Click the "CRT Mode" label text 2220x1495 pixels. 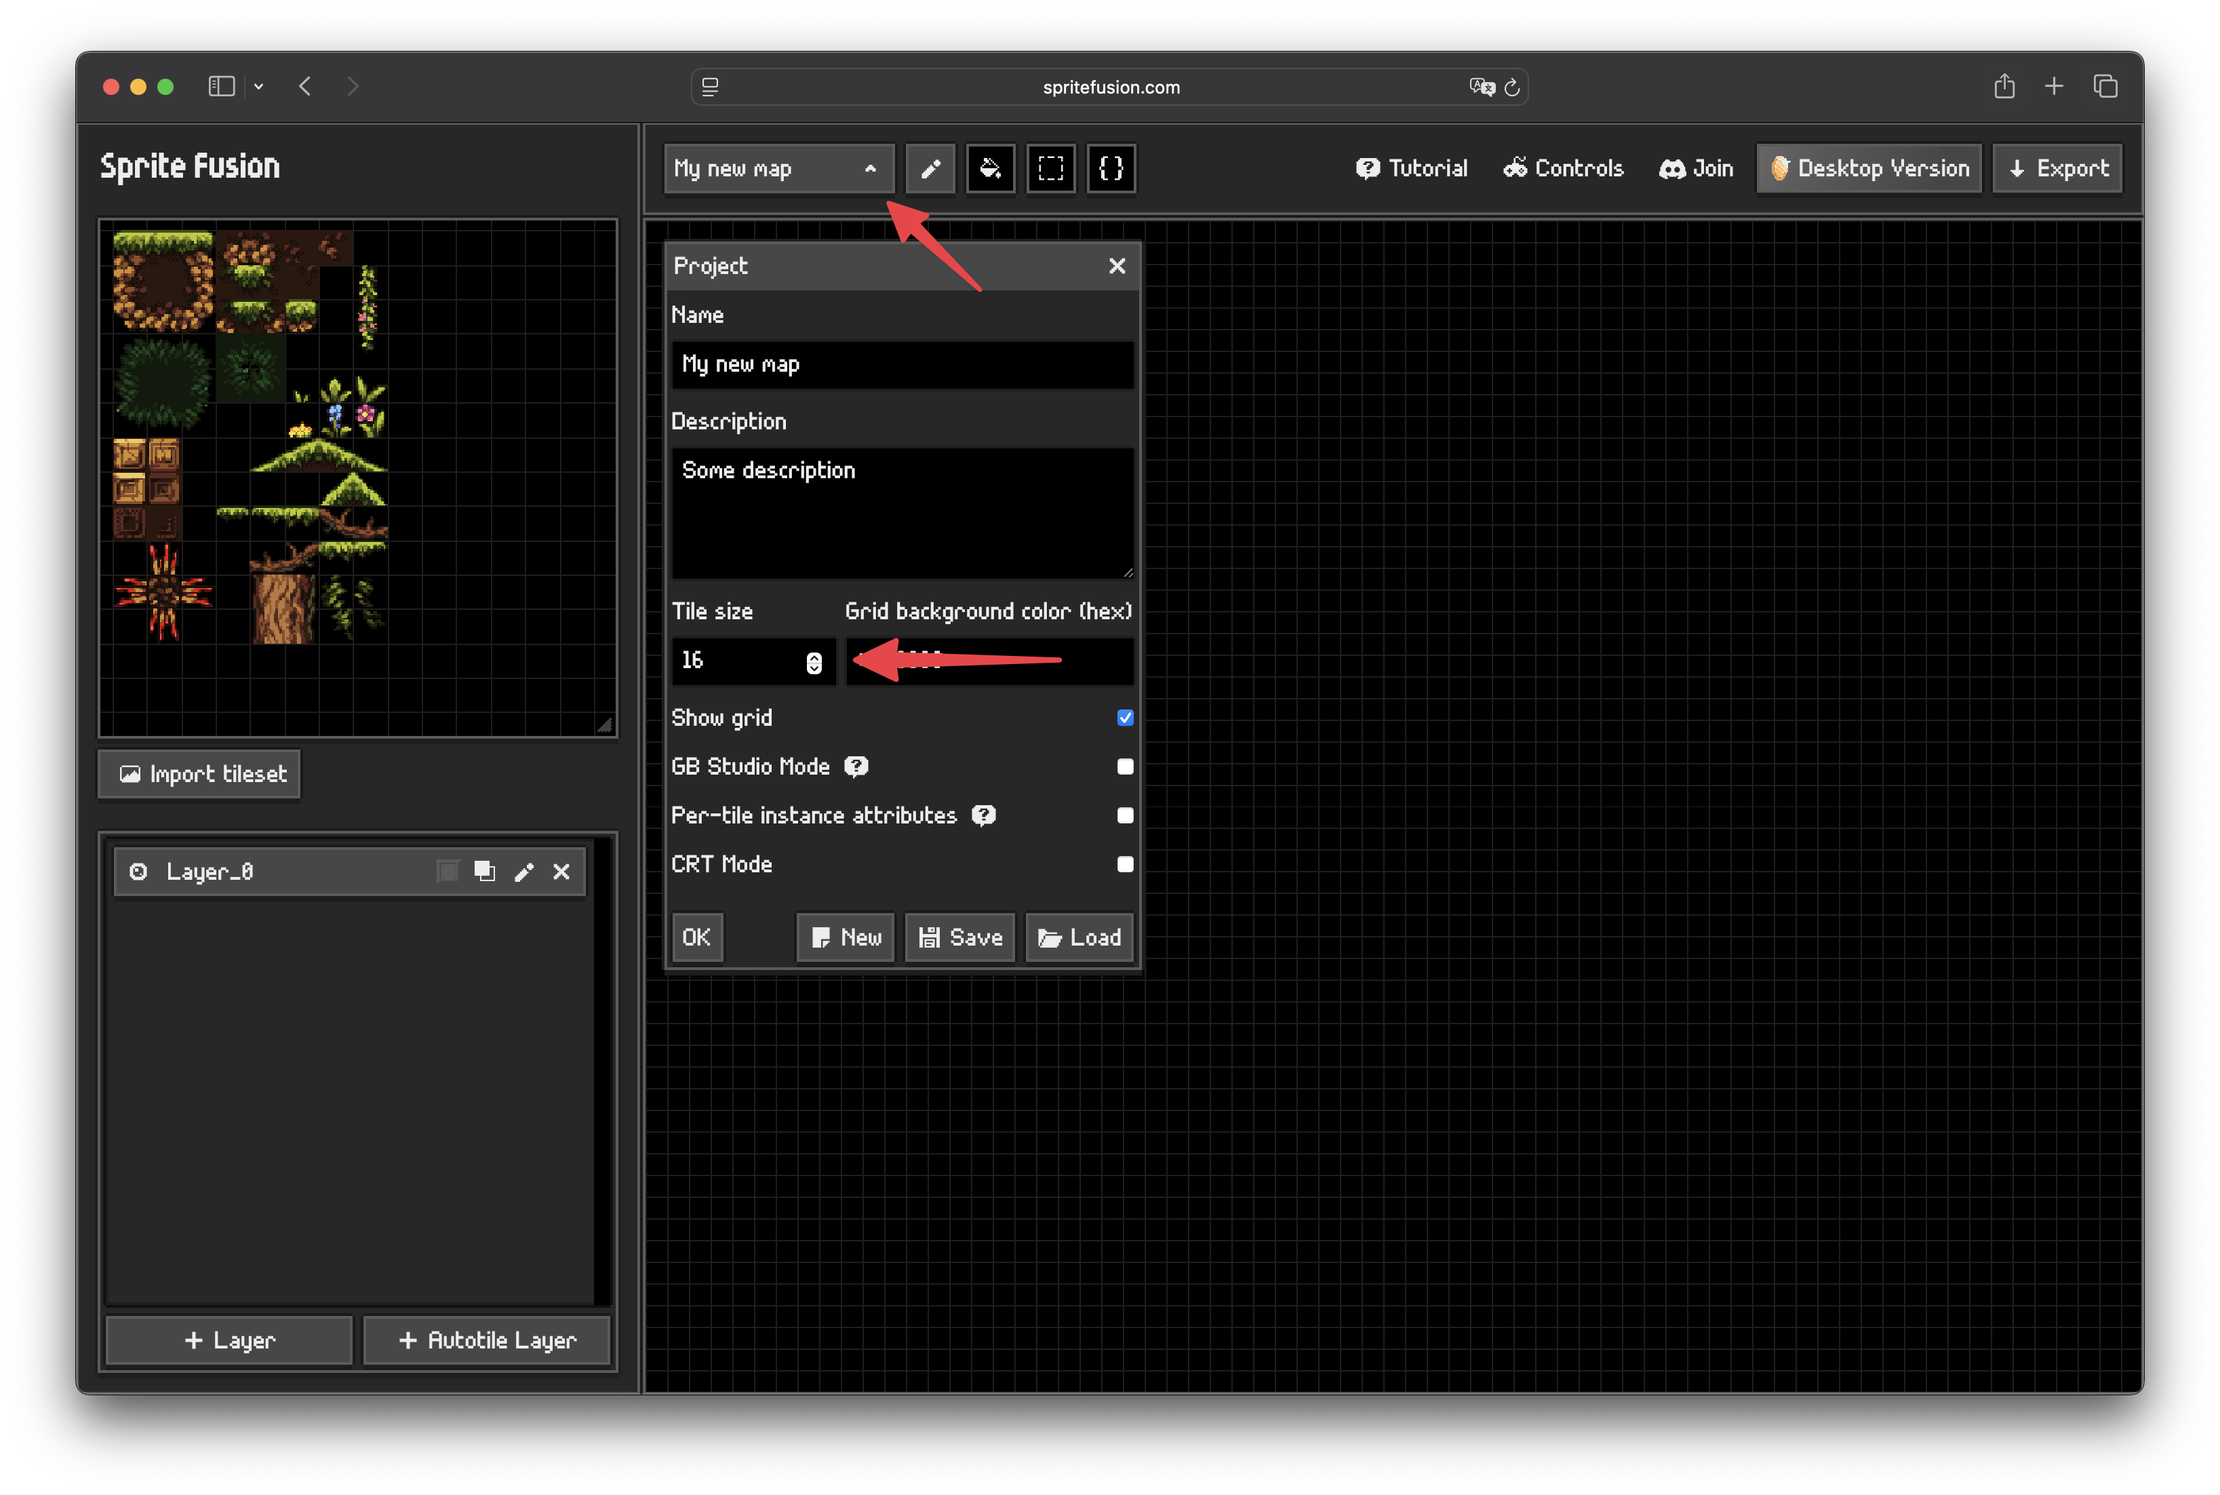pos(721,863)
